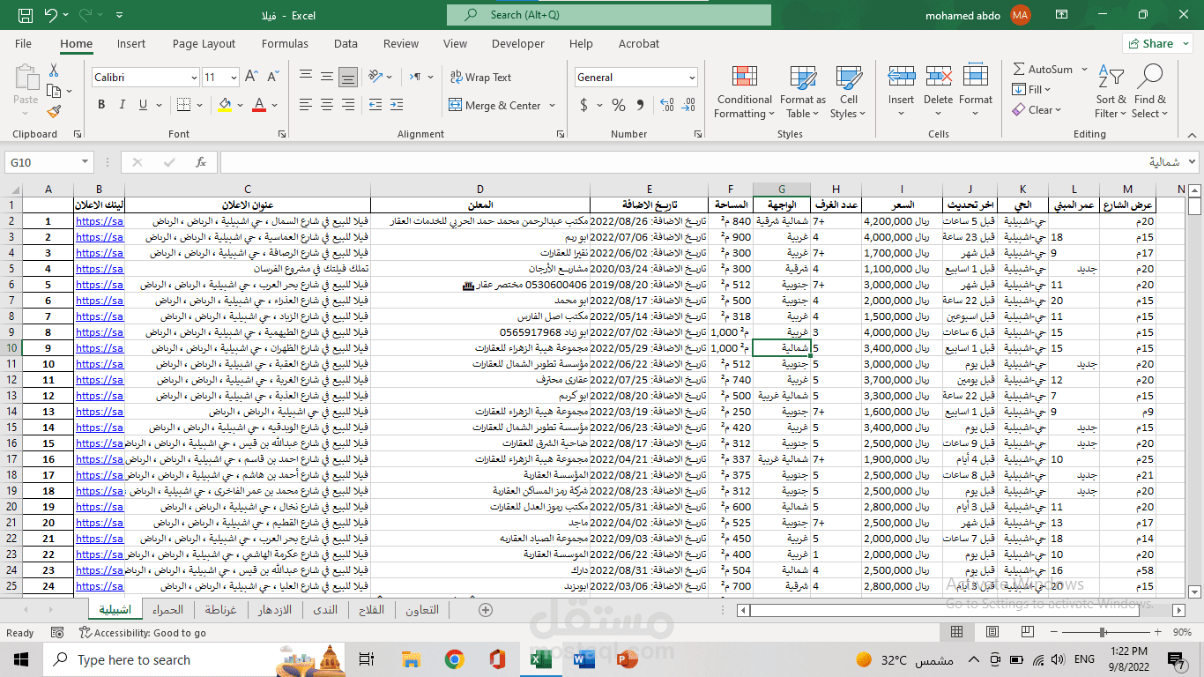Switch to the Developer ribbon tab

(517, 43)
